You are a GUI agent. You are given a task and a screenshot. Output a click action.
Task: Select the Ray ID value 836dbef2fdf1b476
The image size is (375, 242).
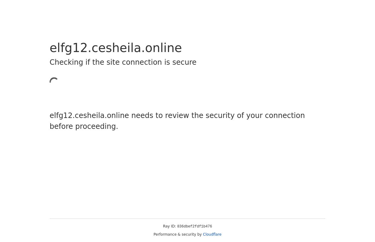[x=194, y=227]
